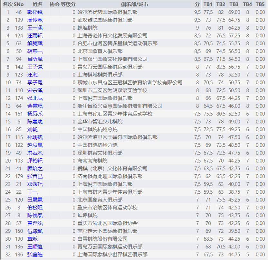Click the TB3 column header
Viewport: 268px width, 260px height.
(234, 4)
